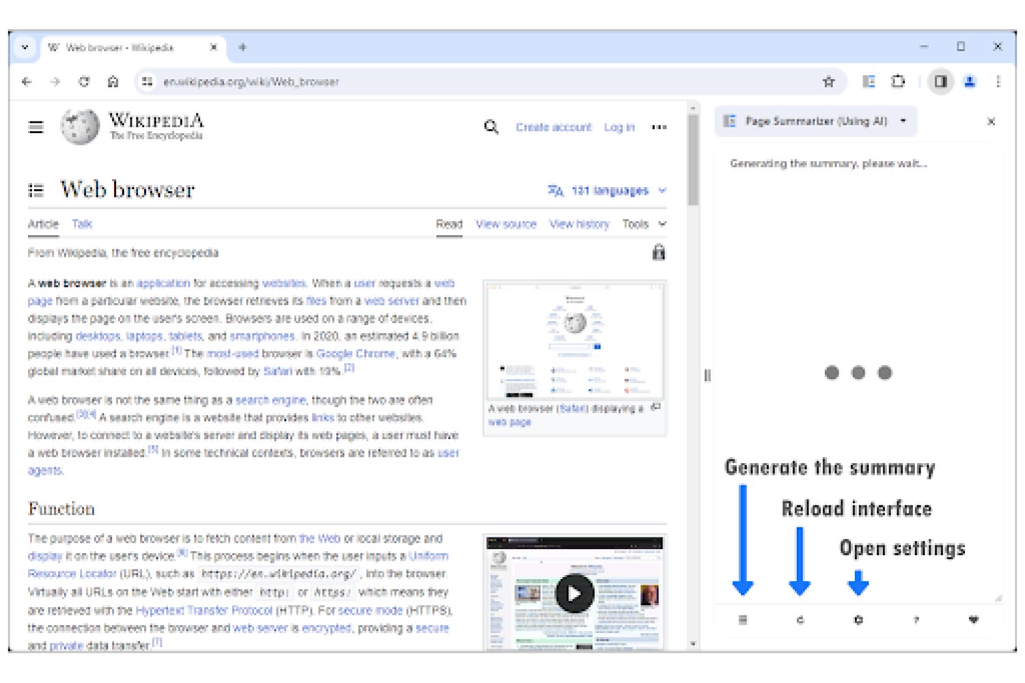Open the 'encrypted' link
This screenshot has height=683, width=1025.
(326, 628)
